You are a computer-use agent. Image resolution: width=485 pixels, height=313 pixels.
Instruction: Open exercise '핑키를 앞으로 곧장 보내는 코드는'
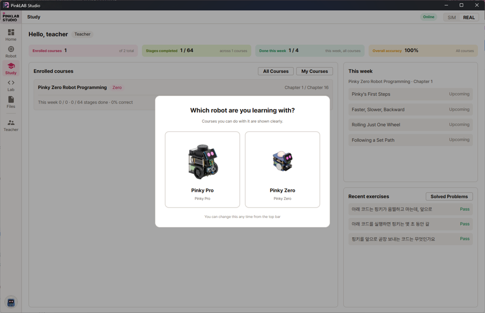[x=411, y=239]
